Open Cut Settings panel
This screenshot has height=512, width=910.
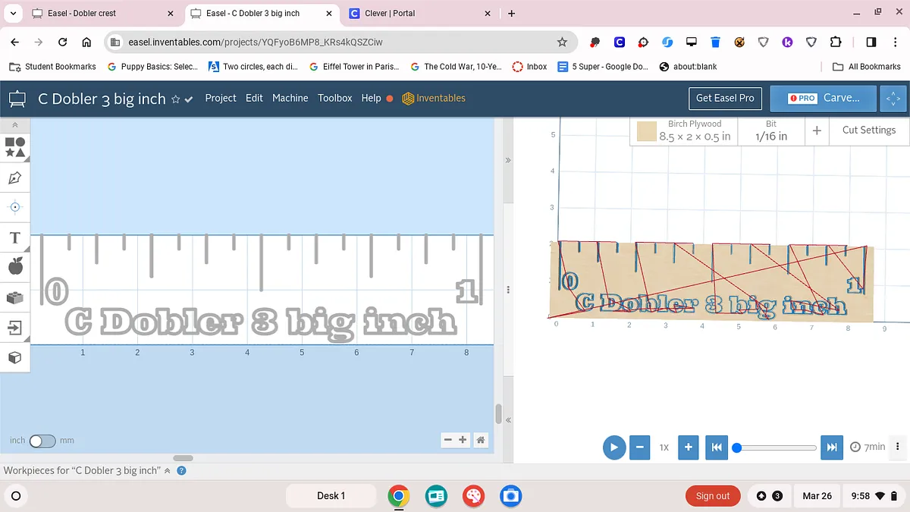(x=868, y=130)
